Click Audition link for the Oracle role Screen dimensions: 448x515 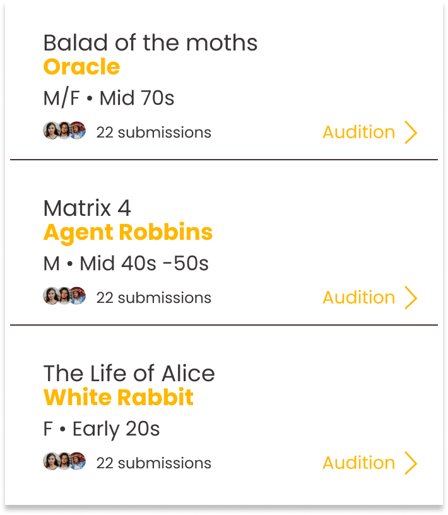[x=358, y=133]
